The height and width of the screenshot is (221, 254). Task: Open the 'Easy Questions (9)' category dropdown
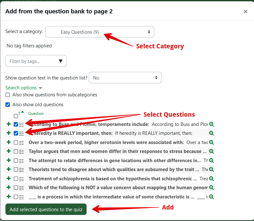point(100,32)
